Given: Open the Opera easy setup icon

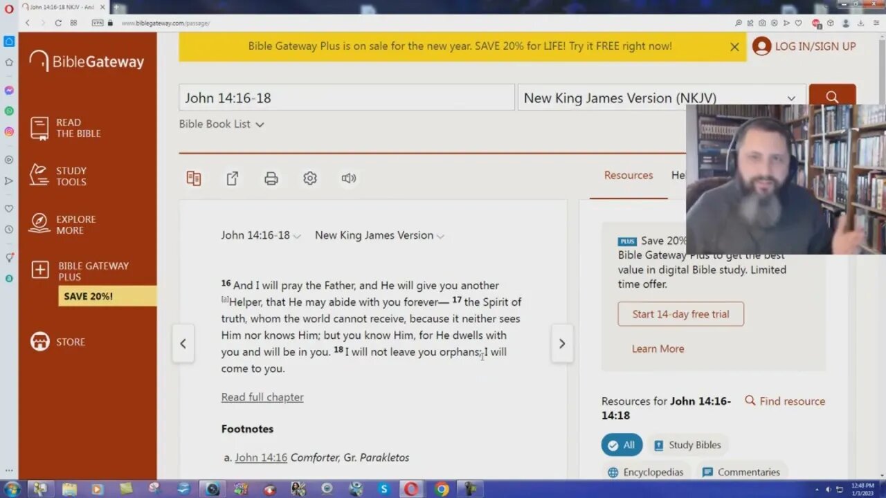Looking at the screenshot, I should point(876,23).
